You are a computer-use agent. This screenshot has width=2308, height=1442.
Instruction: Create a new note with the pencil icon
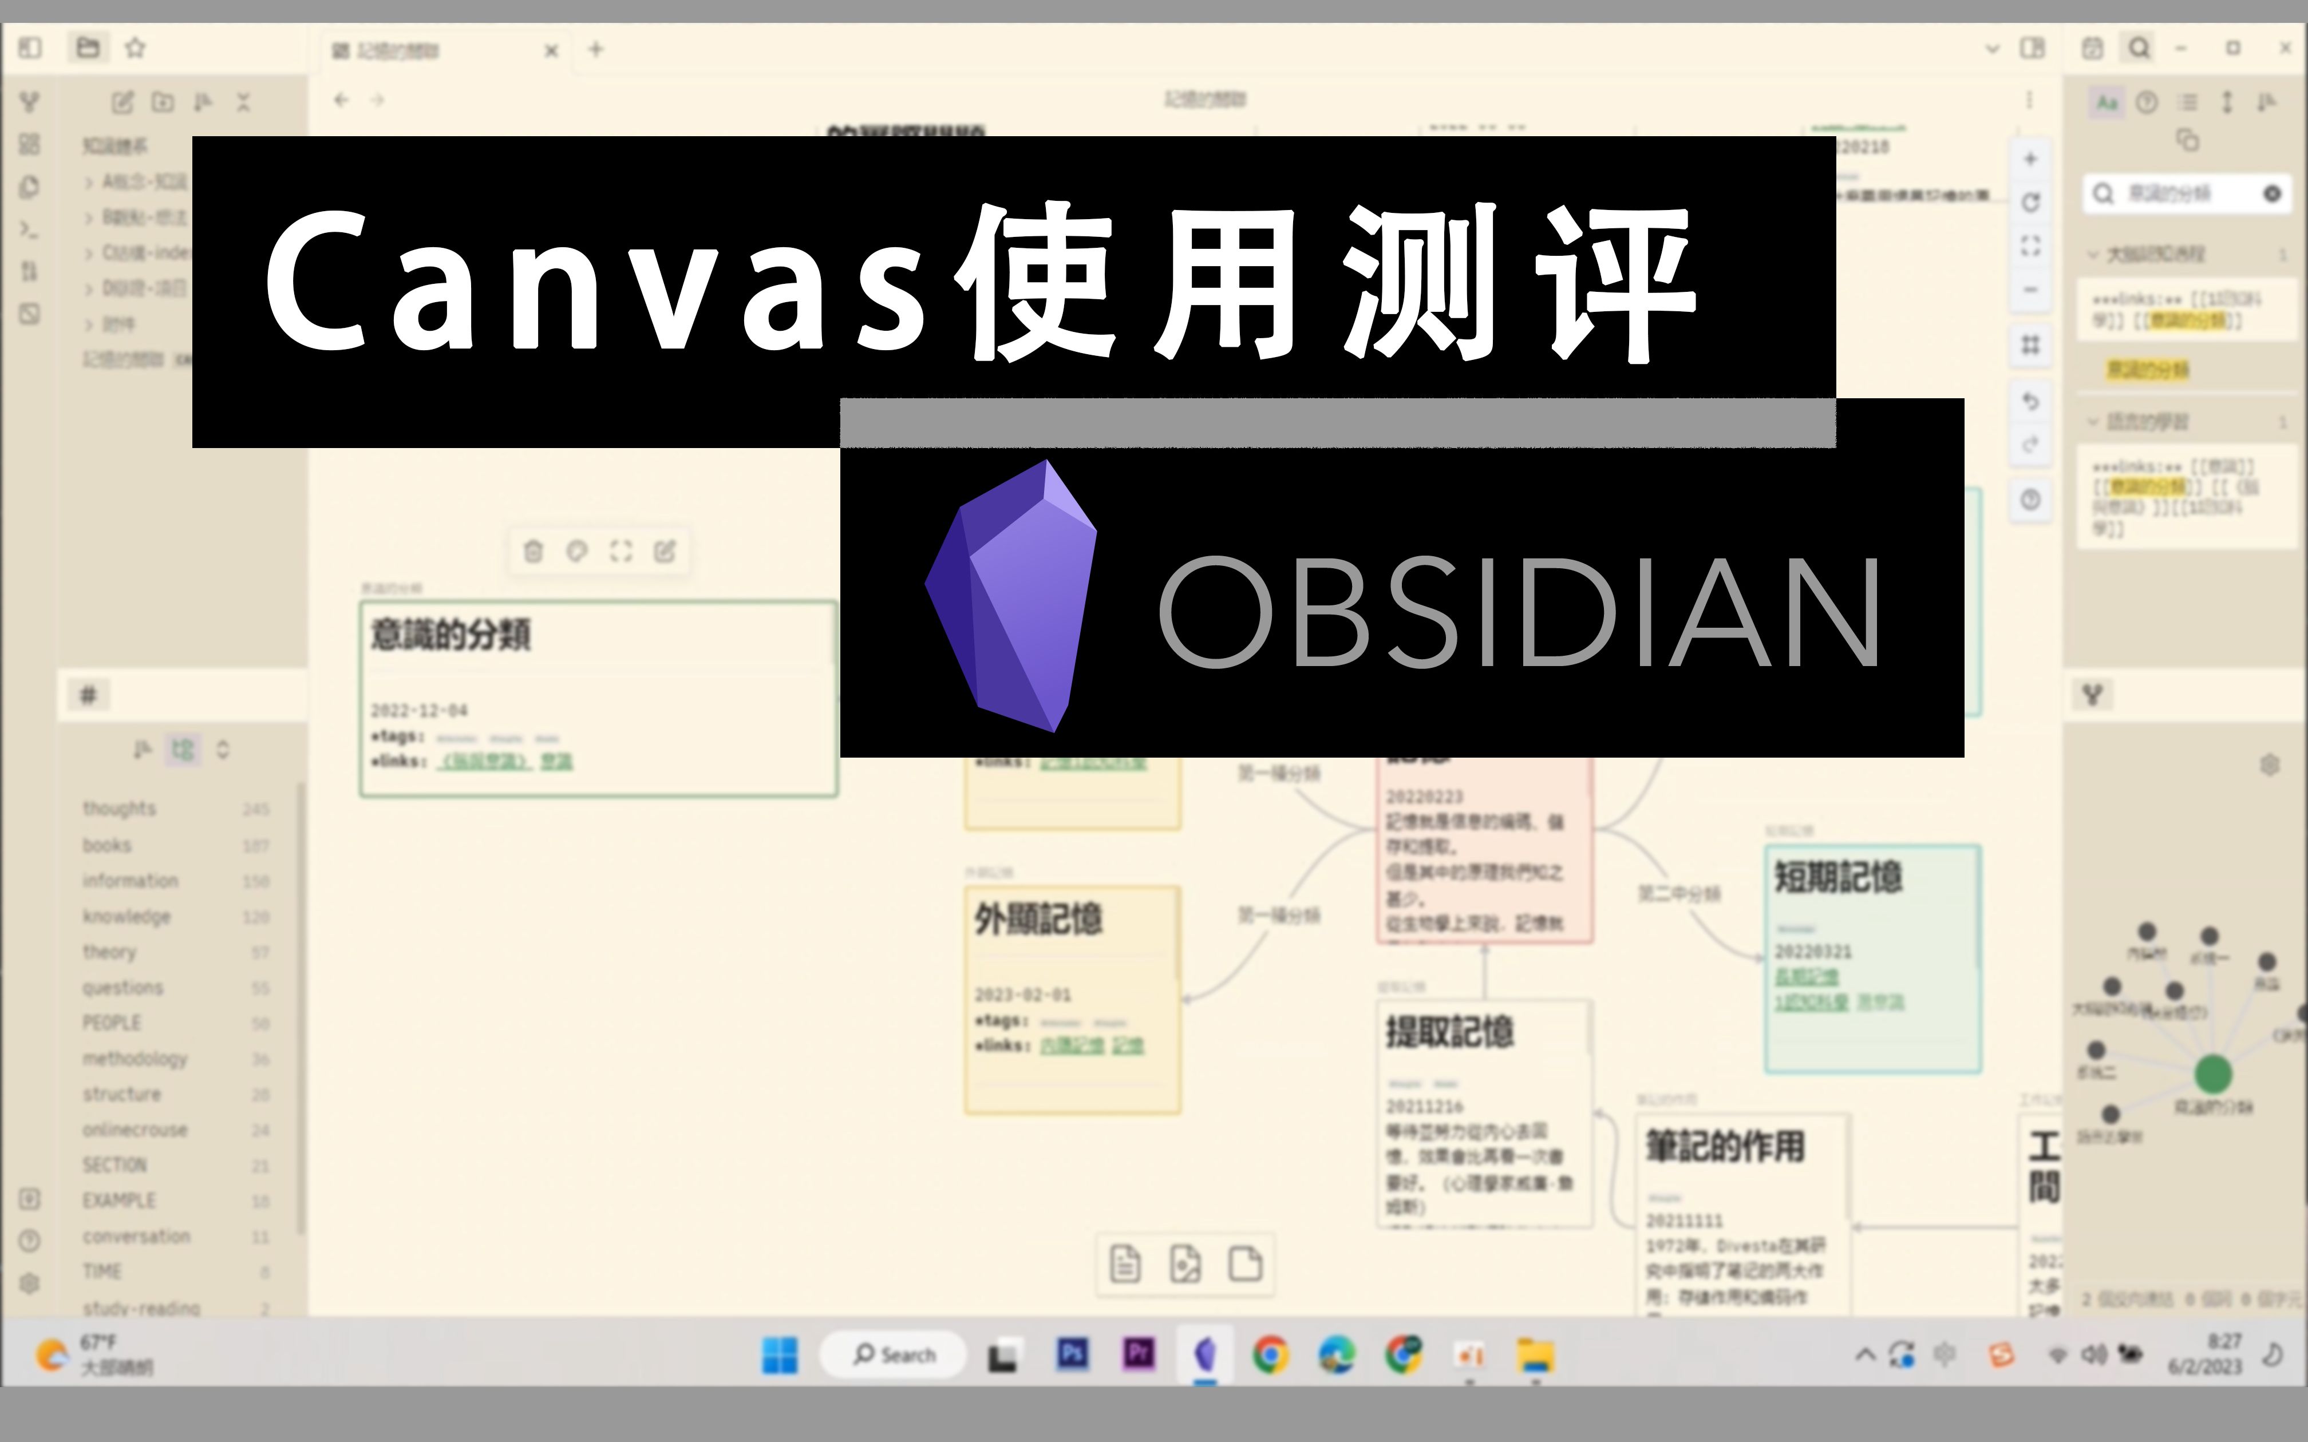pyautogui.click(x=122, y=102)
